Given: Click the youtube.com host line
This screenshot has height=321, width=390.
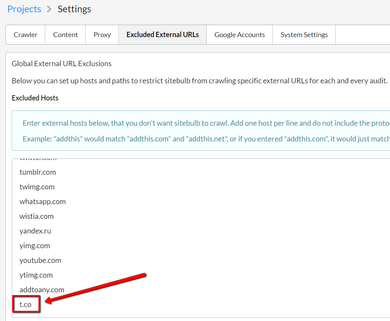Looking at the screenshot, I should pos(40,260).
